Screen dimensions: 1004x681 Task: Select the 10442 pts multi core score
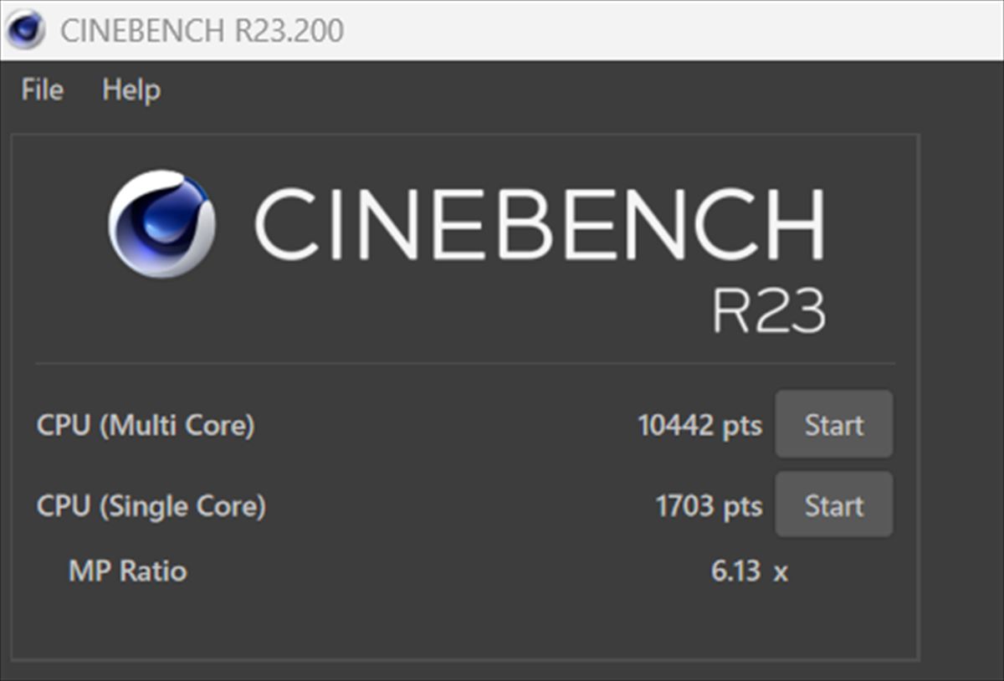point(699,425)
